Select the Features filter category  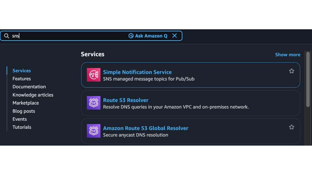click(22, 79)
